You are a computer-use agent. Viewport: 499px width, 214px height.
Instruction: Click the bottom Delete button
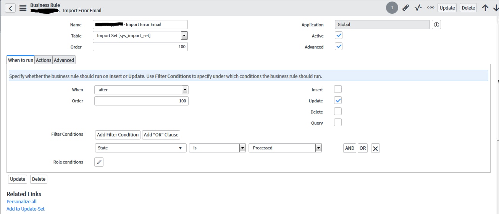pos(39,179)
